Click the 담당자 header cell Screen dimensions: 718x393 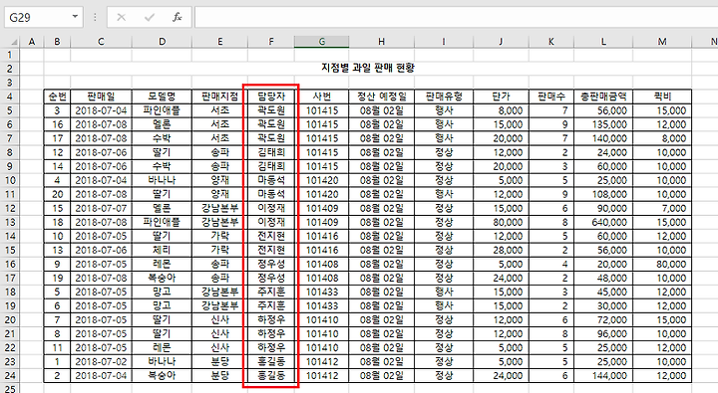(x=271, y=97)
